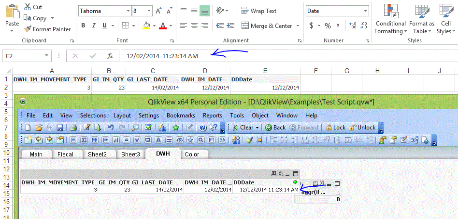458x219 pixels.
Task: Click Wrap Text button
Action: click(259, 11)
